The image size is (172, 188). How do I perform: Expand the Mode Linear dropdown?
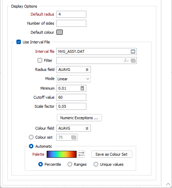tap(73, 79)
